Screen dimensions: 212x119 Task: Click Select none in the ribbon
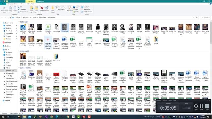click(86, 9)
